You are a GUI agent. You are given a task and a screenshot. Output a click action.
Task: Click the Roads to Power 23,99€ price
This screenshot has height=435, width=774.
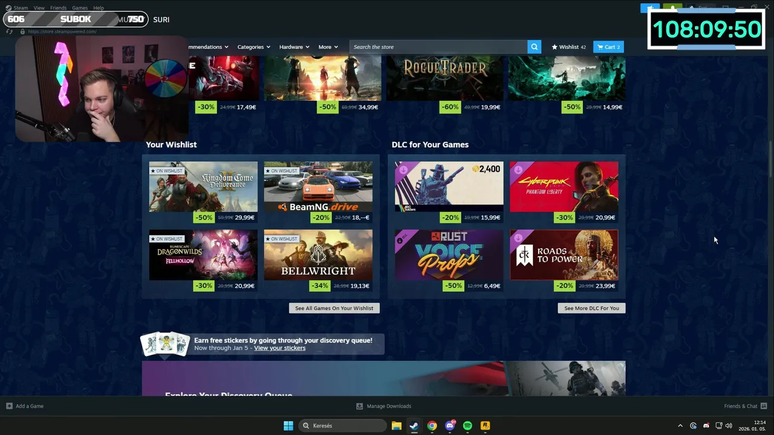coord(605,286)
